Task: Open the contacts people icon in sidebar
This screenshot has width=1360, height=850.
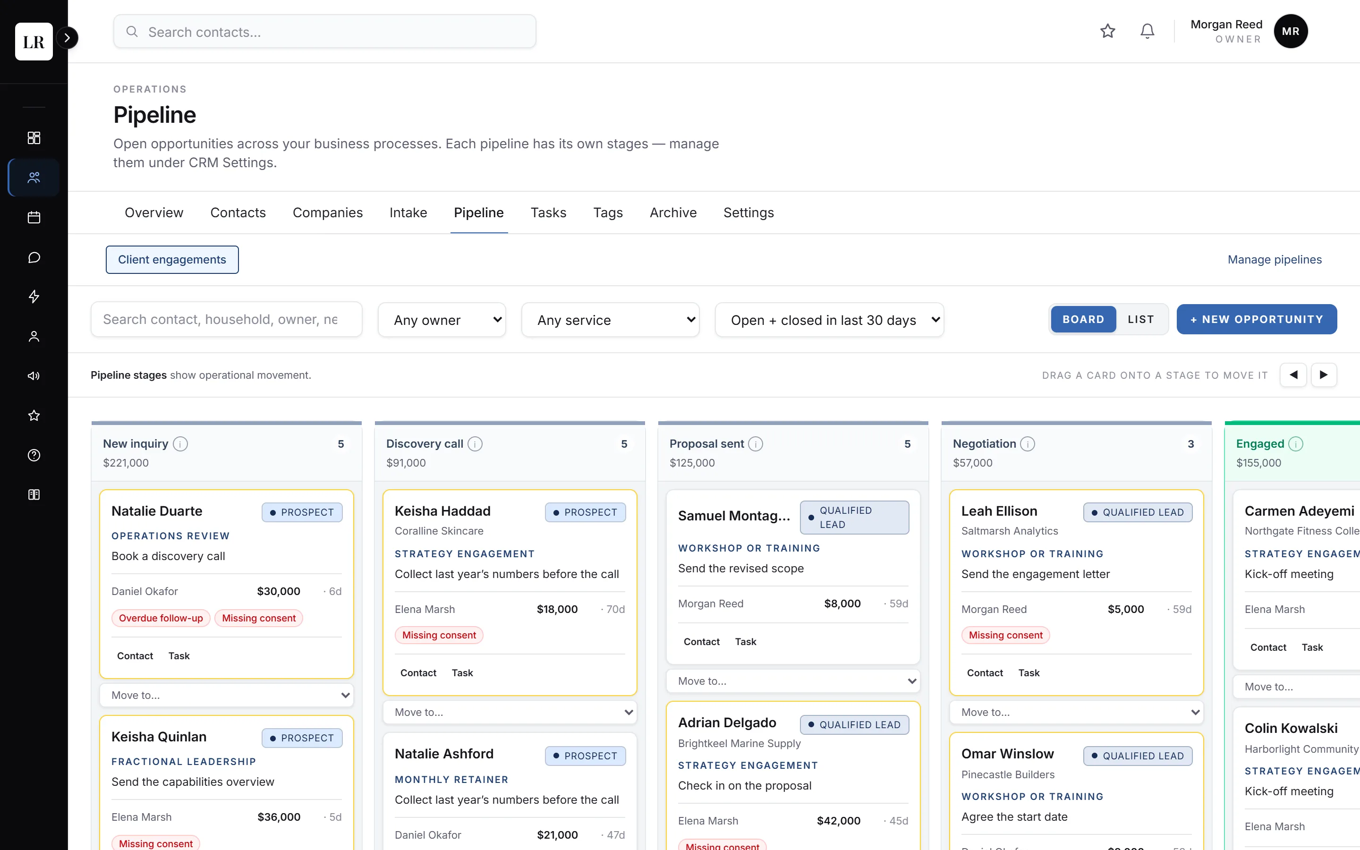Action: click(34, 178)
